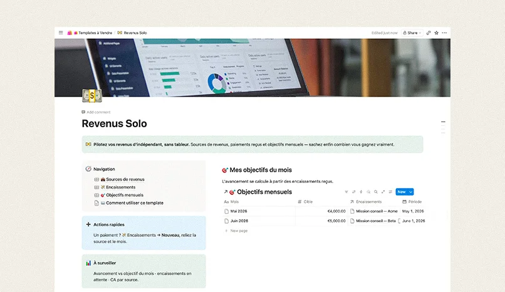Click the May 1, 2026 date cell
Viewport: 505px width, 292px height.
point(413,211)
